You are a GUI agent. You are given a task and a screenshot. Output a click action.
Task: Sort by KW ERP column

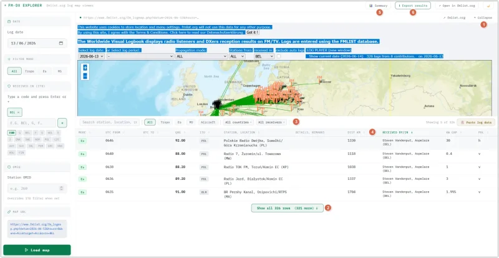[x=453, y=132]
